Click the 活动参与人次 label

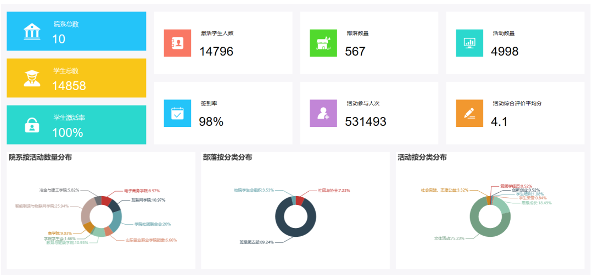tap(363, 103)
